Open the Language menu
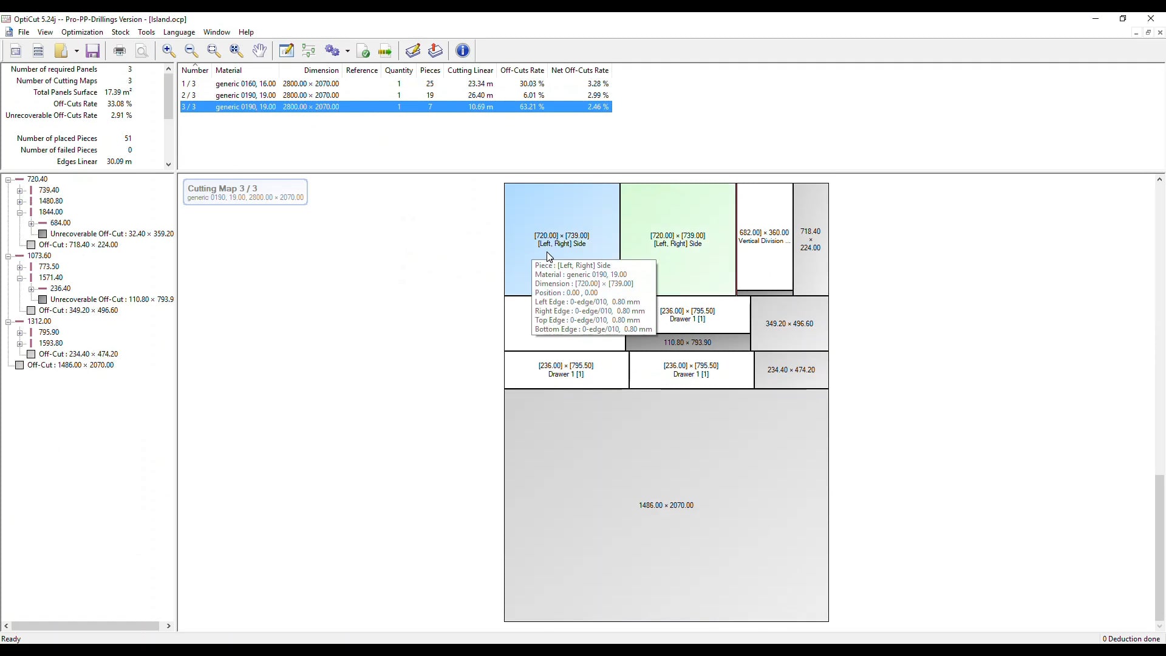Screen dimensions: 1166x656 click(180, 33)
